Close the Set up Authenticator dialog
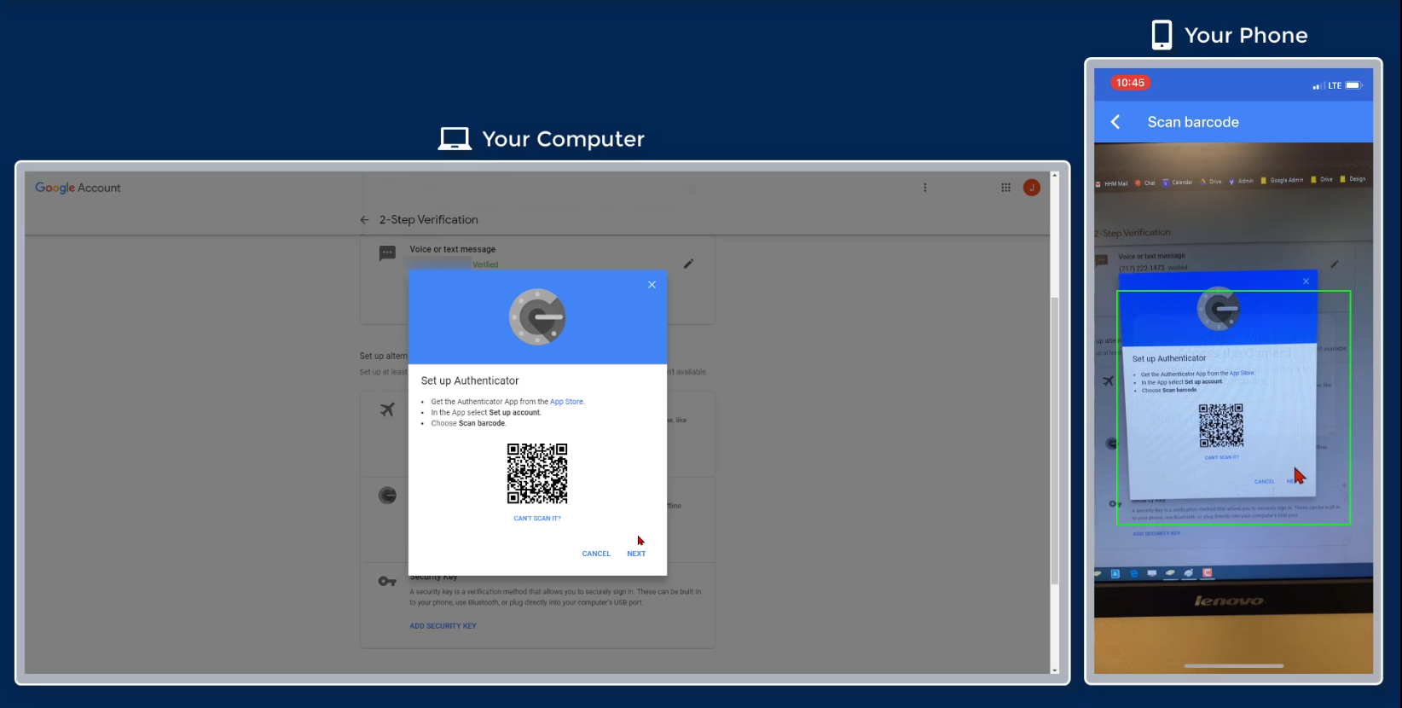This screenshot has height=708, width=1402. pyautogui.click(x=652, y=285)
